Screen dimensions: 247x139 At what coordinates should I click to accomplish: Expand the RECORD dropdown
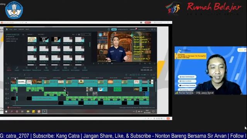(x=41, y=34)
